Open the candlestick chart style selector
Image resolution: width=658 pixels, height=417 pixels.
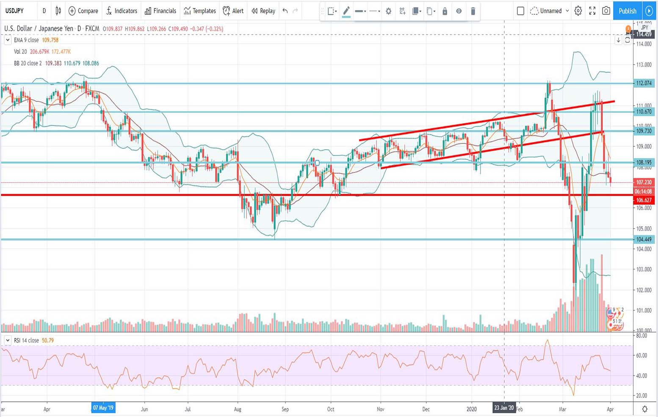[58, 11]
